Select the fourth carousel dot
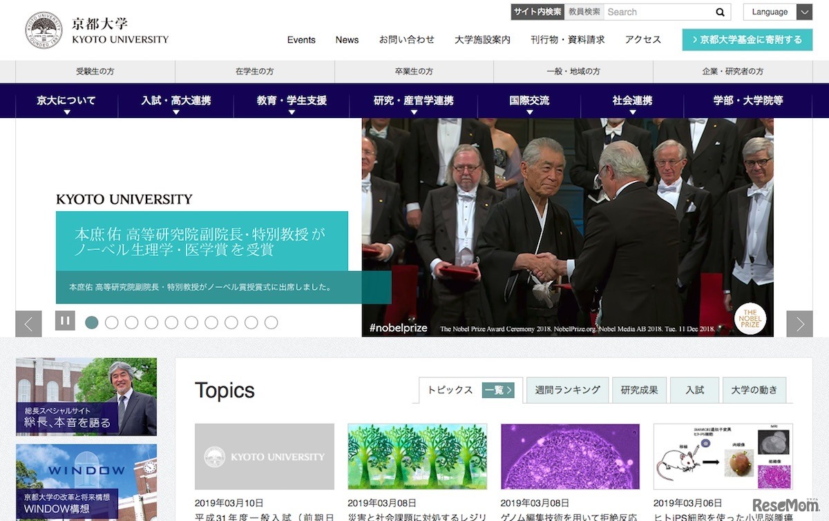This screenshot has width=829, height=521. tap(151, 322)
